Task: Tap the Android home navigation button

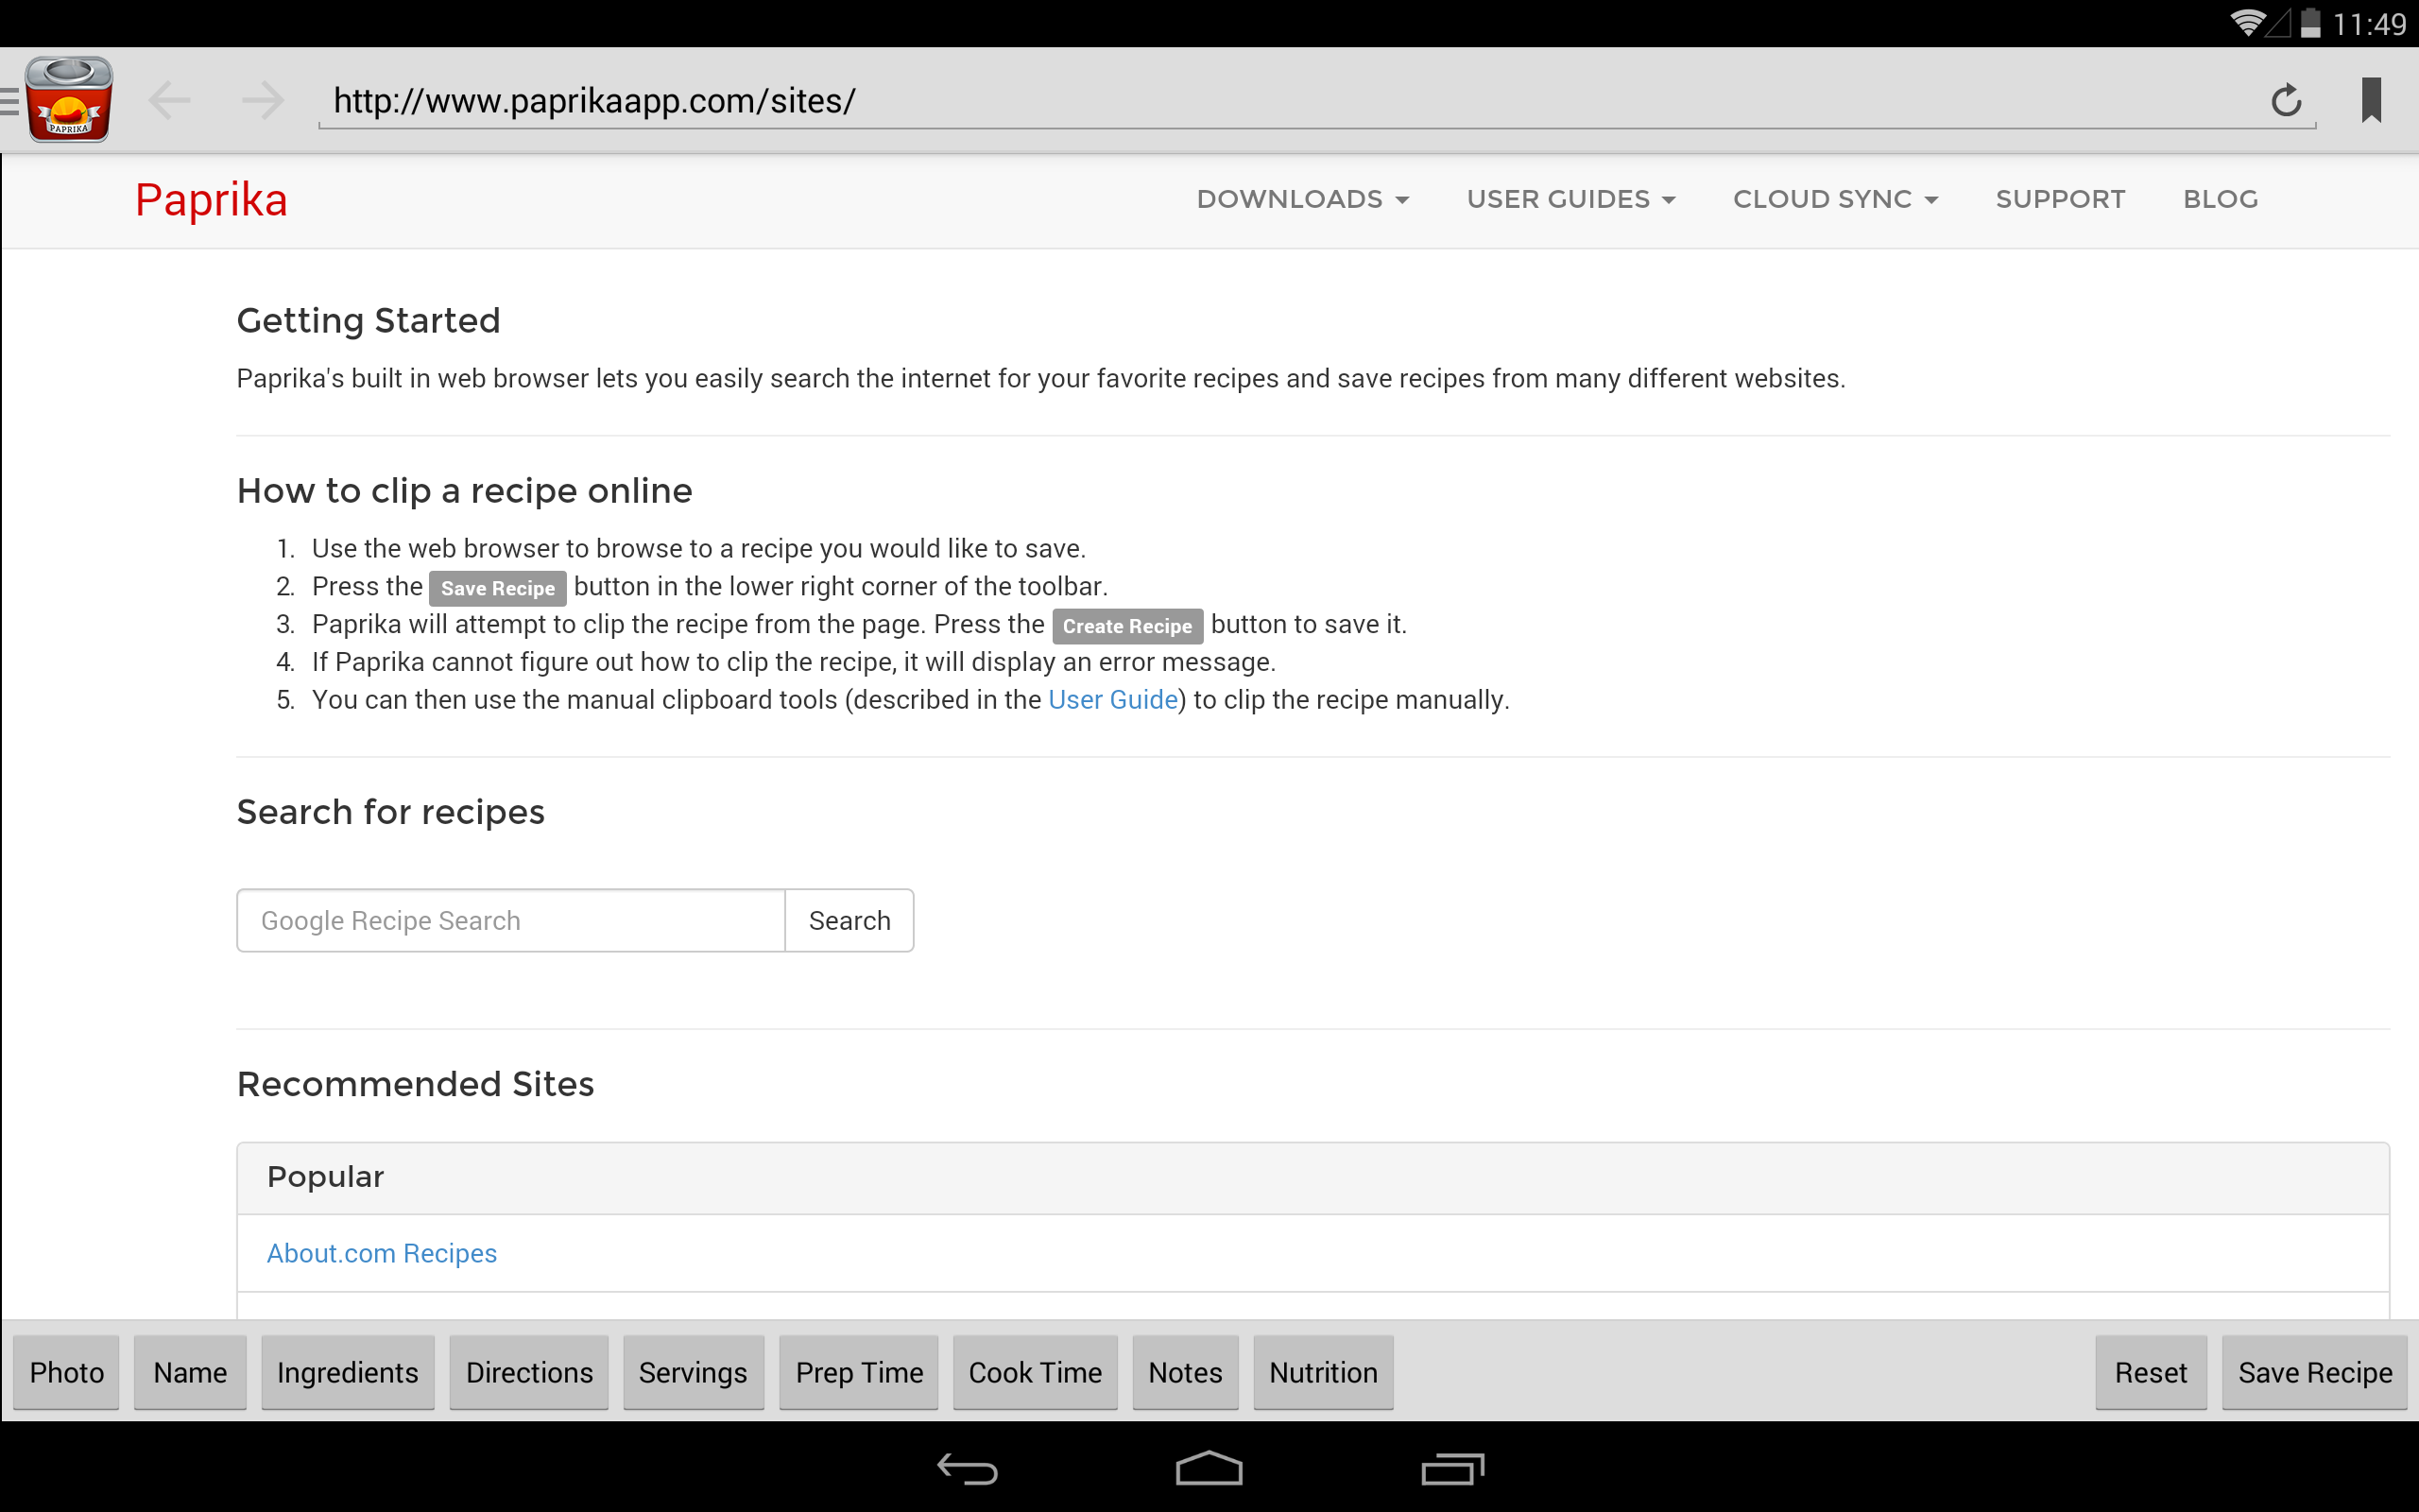Action: (1209, 1468)
